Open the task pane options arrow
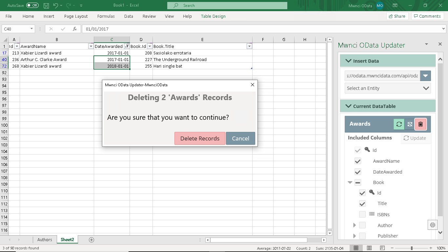Image resolution: width=448 pixels, height=252 pixels. coord(426,44)
